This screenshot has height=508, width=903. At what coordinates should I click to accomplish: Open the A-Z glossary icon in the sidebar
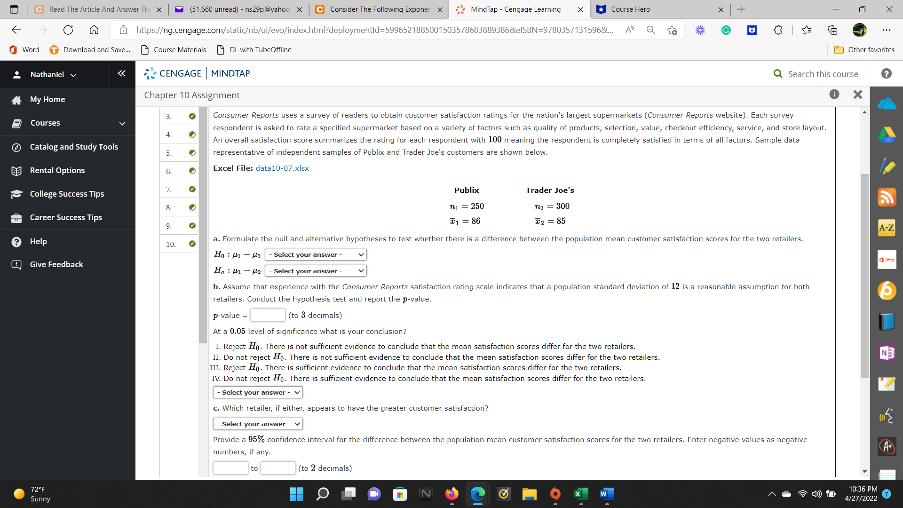click(887, 228)
